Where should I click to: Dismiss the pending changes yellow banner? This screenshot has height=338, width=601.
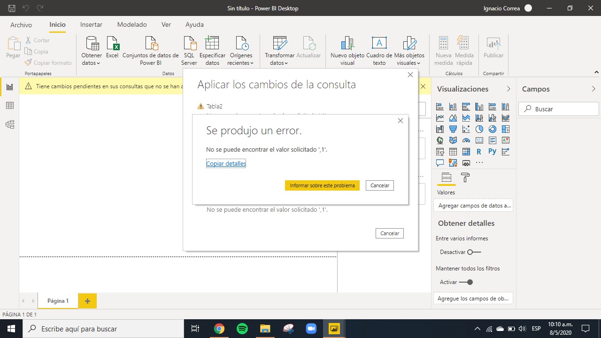(423, 86)
